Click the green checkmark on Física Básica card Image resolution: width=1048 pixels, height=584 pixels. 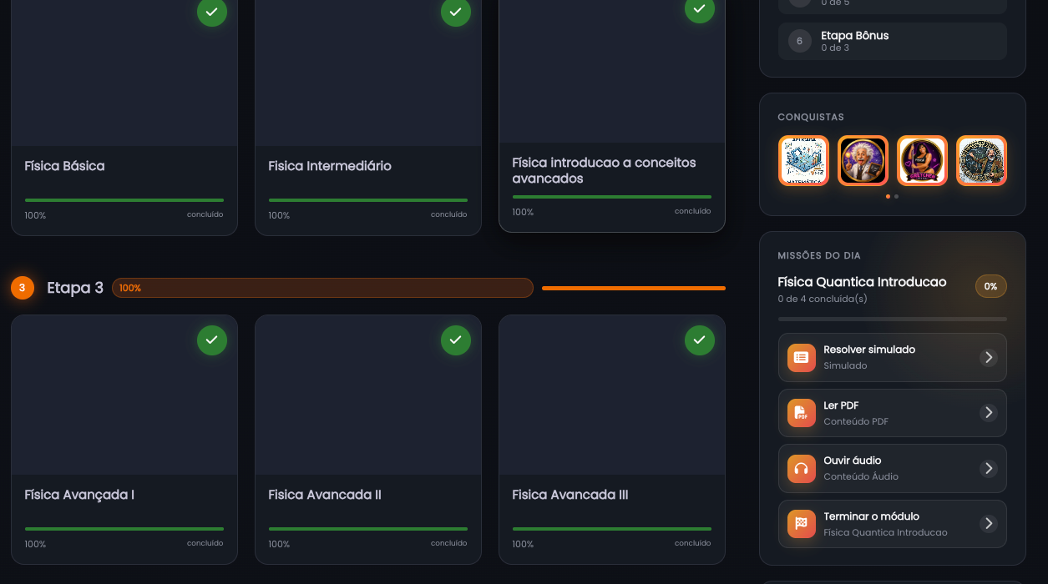[212, 12]
